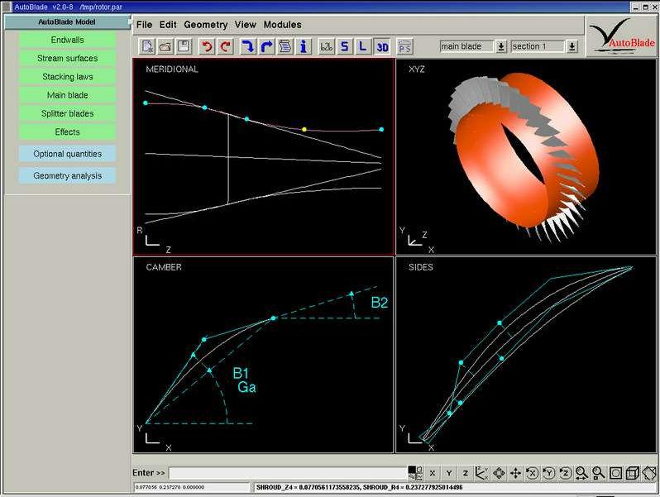The width and height of the screenshot is (660, 497).
Task: Click the MERIDIONAL view label
Action: 172,69
